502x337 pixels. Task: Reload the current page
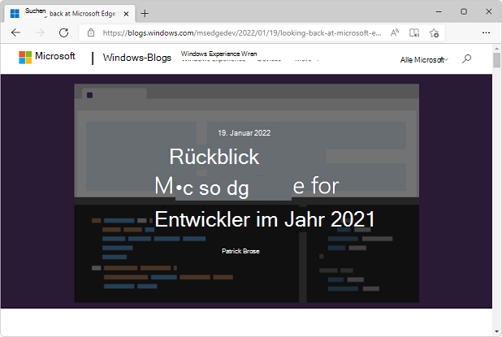pyautogui.click(x=63, y=32)
